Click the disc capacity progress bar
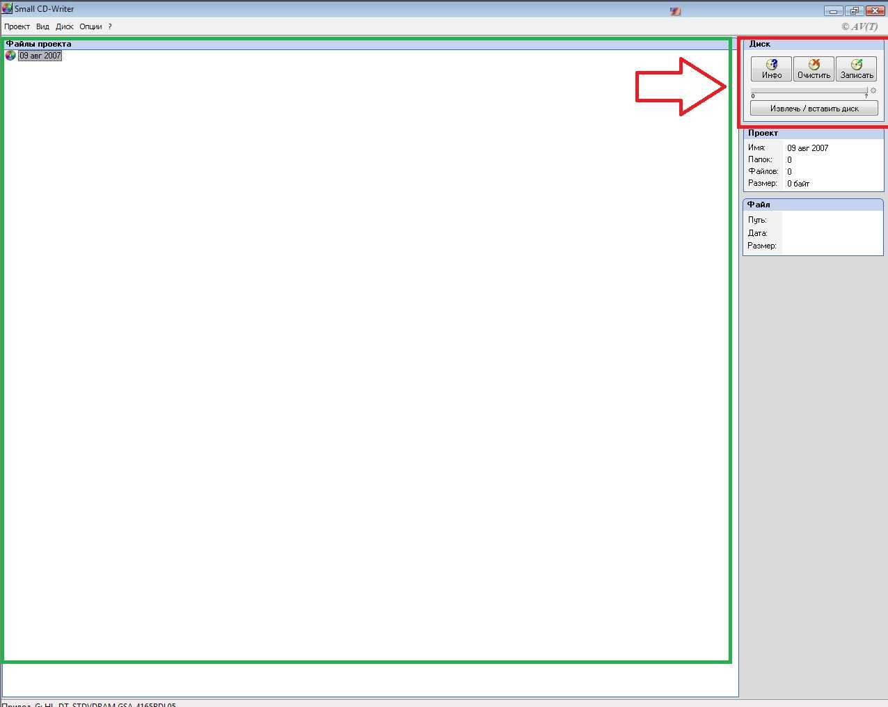The image size is (888, 707). (809, 90)
